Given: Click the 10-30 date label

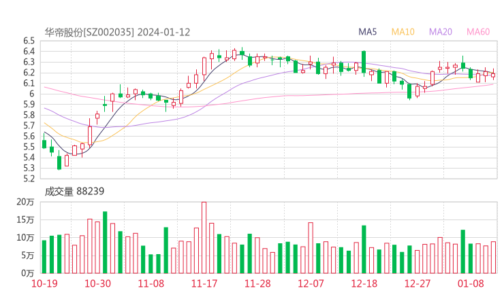Looking at the screenshot, I should (x=97, y=283).
